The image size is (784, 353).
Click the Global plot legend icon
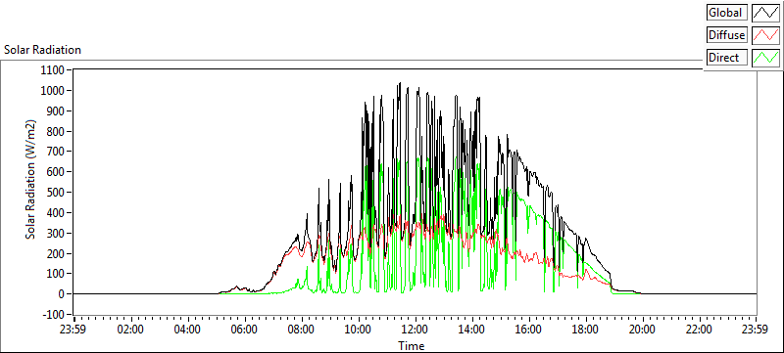click(x=765, y=13)
